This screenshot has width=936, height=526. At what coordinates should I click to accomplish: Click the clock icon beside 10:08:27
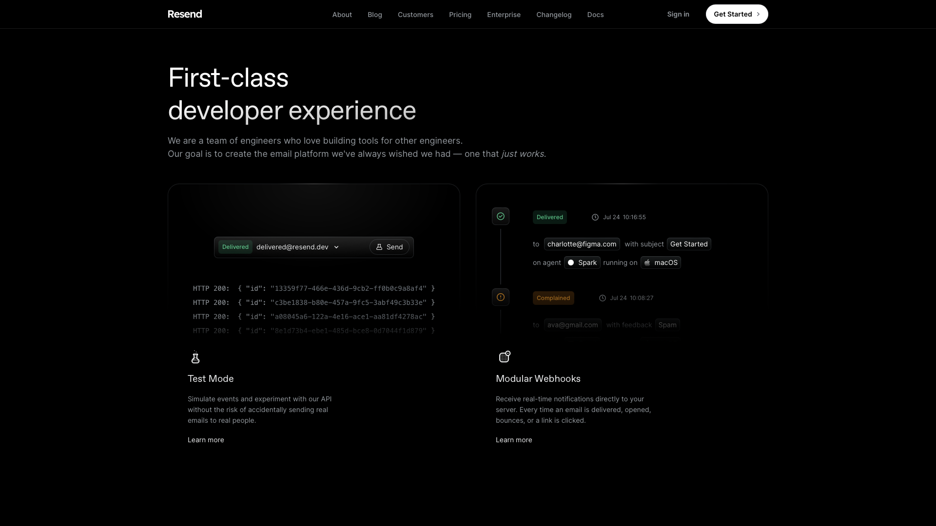(x=603, y=298)
